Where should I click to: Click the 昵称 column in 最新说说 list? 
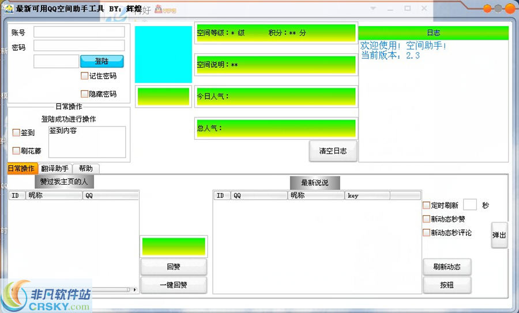pos(316,196)
